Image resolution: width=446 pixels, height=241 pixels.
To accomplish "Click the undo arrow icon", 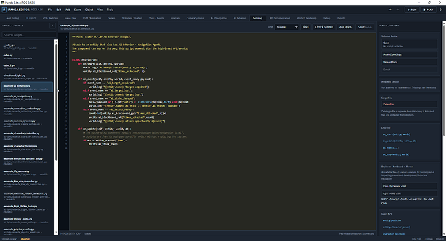I will click(x=390, y=10).
